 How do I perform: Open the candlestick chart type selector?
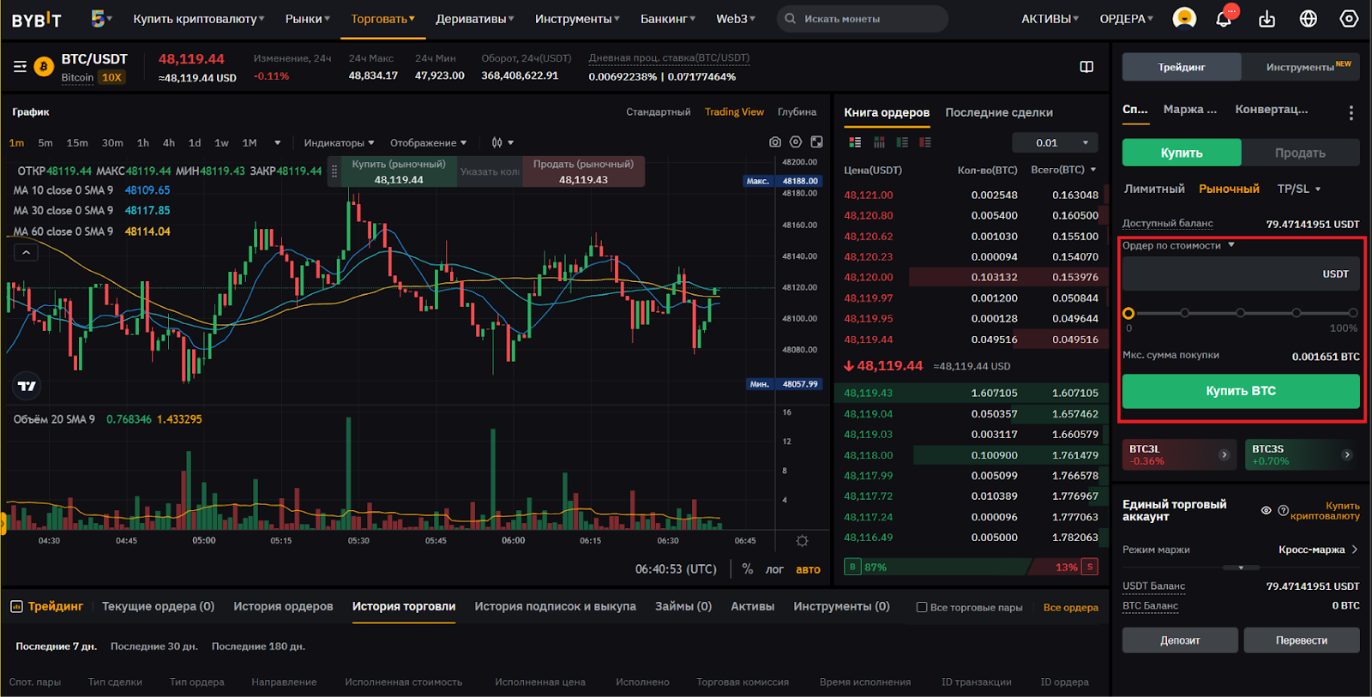(502, 142)
